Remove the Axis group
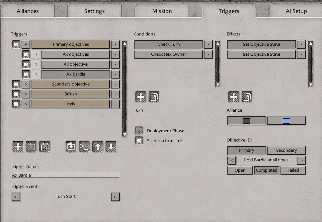Image resolution: width=322 pixels, height=222 pixels. pos(116,104)
